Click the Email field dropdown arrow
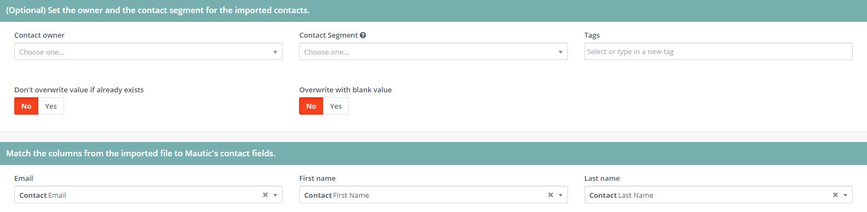The image size is (867, 212). pos(275,195)
